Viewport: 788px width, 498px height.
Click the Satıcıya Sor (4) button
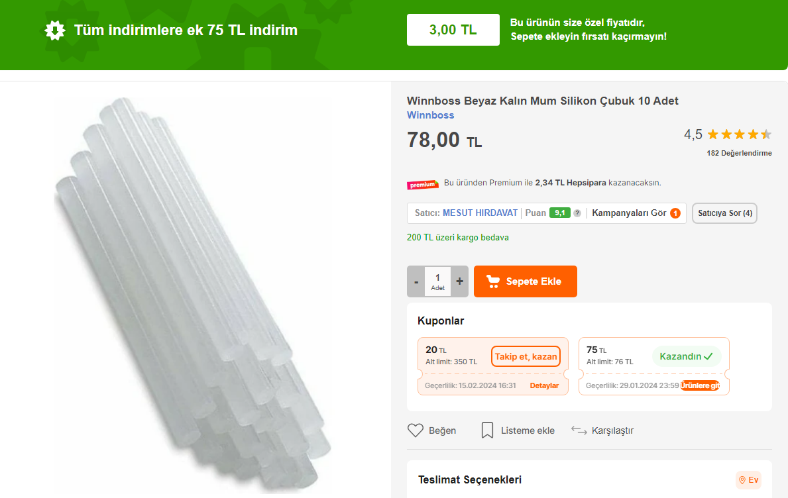724,213
